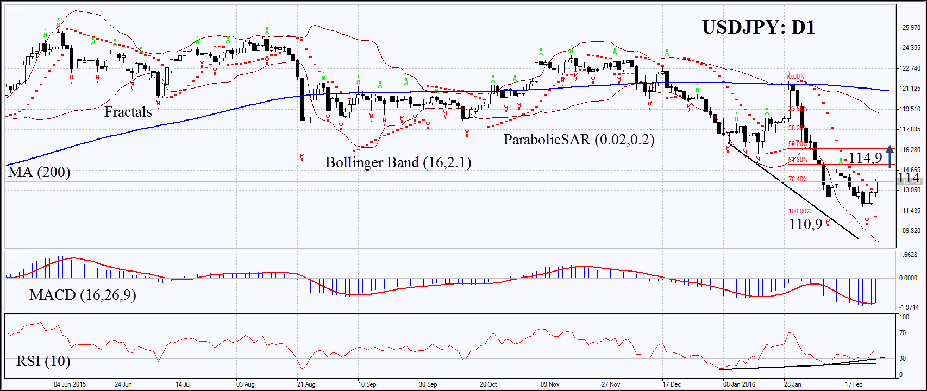Select the MA (200) label
The height and width of the screenshot is (391, 927).
[39, 173]
